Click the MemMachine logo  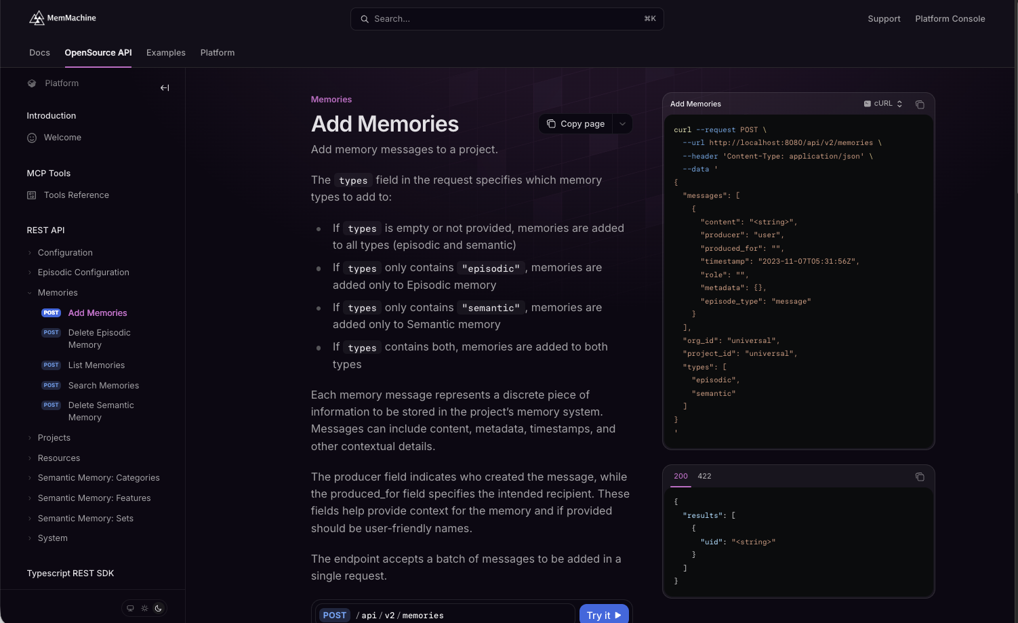coord(62,18)
